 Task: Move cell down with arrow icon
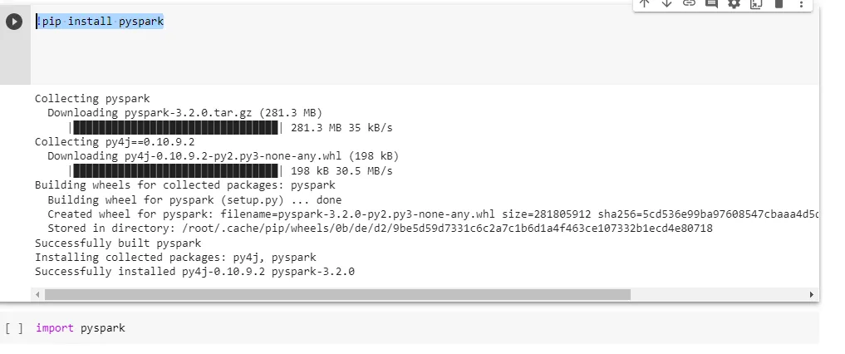point(666,4)
